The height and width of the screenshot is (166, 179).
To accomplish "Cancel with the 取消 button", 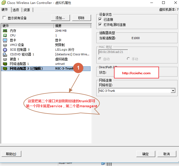I will click(167, 154).
